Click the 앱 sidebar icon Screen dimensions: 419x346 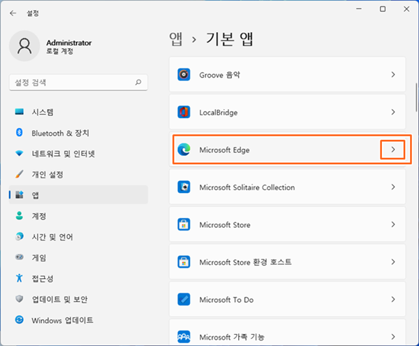pyautogui.click(x=20, y=194)
